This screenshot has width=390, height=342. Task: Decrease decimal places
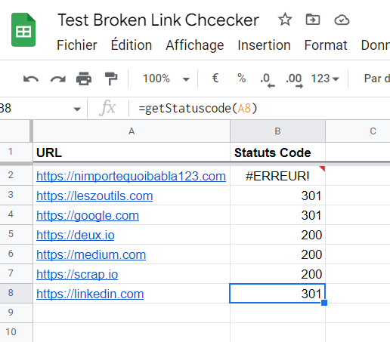[x=268, y=80]
